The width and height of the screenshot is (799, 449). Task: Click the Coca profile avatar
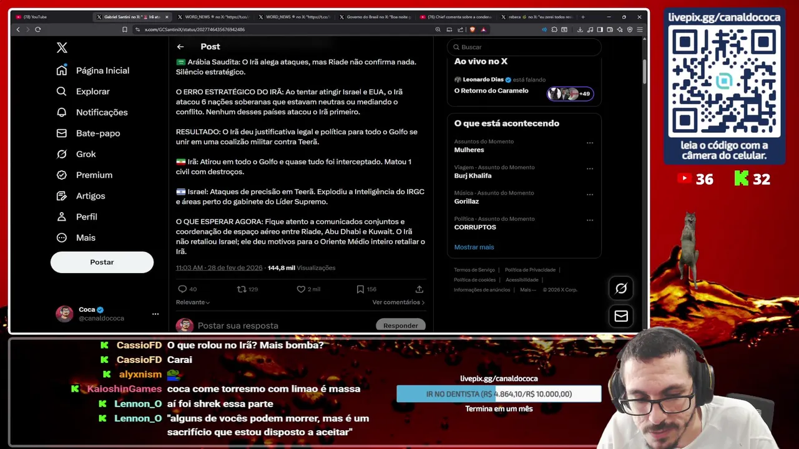65,314
